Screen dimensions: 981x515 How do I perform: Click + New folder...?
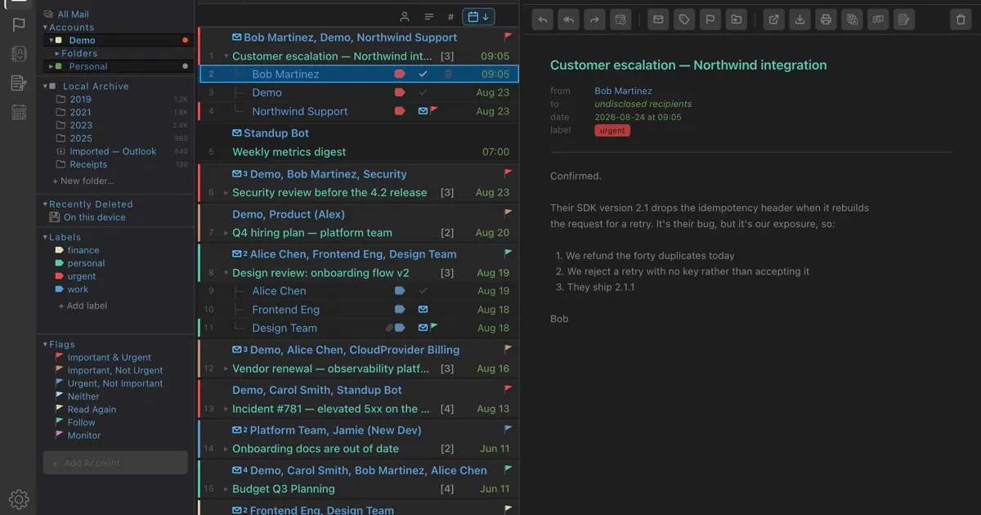coord(83,181)
